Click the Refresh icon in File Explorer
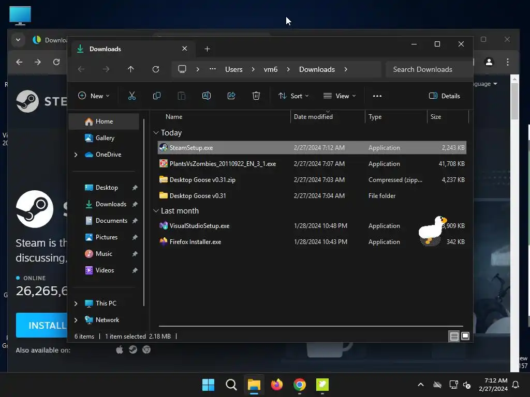530x397 pixels. coord(155,69)
